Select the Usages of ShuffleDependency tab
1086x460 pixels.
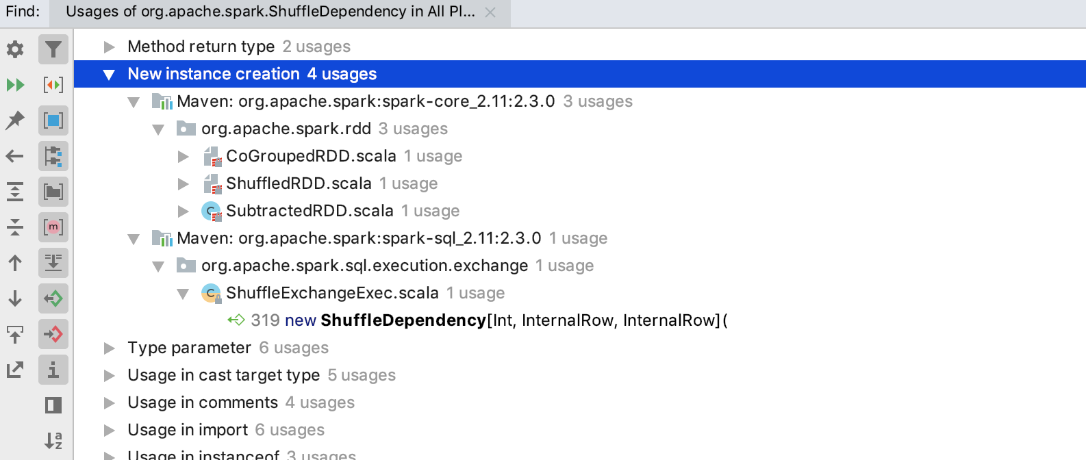click(x=270, y=12)
